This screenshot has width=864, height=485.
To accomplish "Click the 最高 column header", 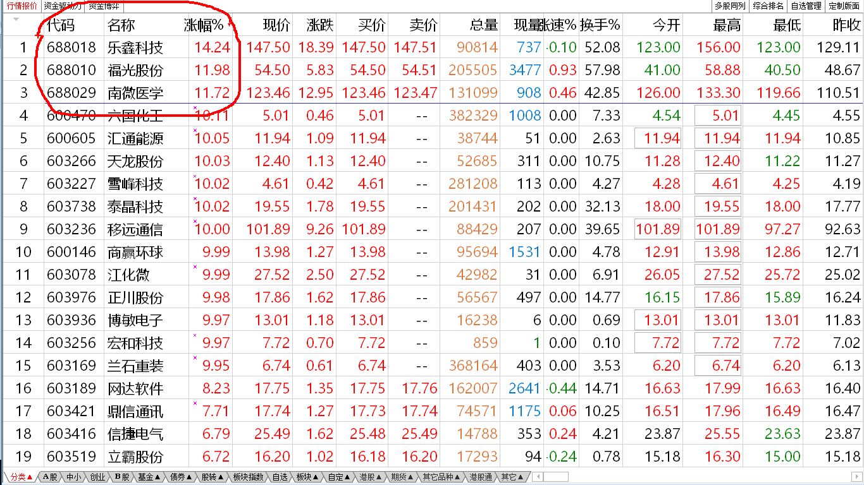I will coord(726,25).
